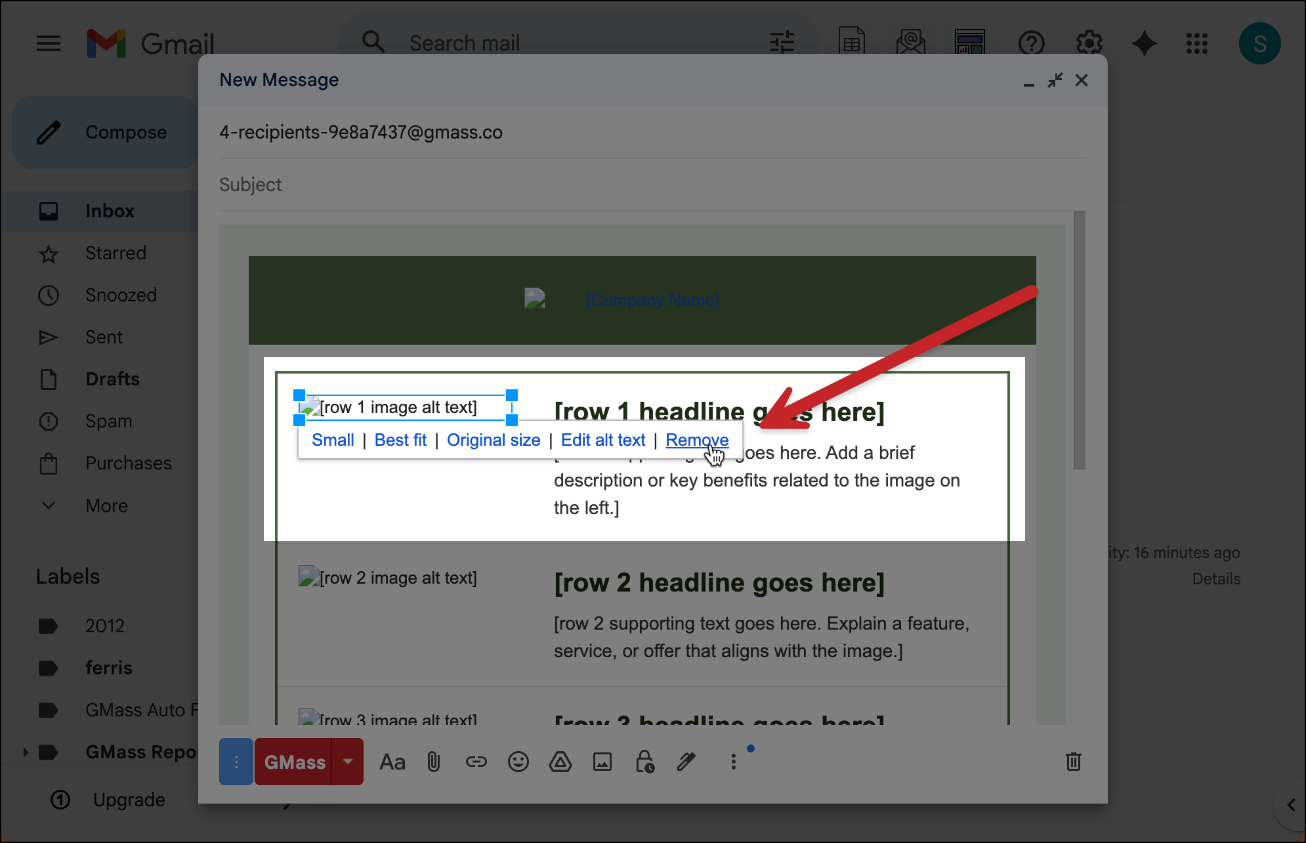Open formatting options Aa button

[x=392, y=762]
